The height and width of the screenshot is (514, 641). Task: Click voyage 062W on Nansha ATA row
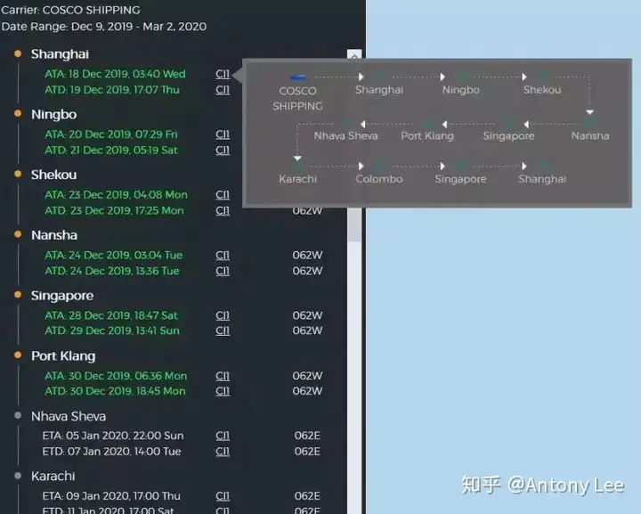click(307, 255)
